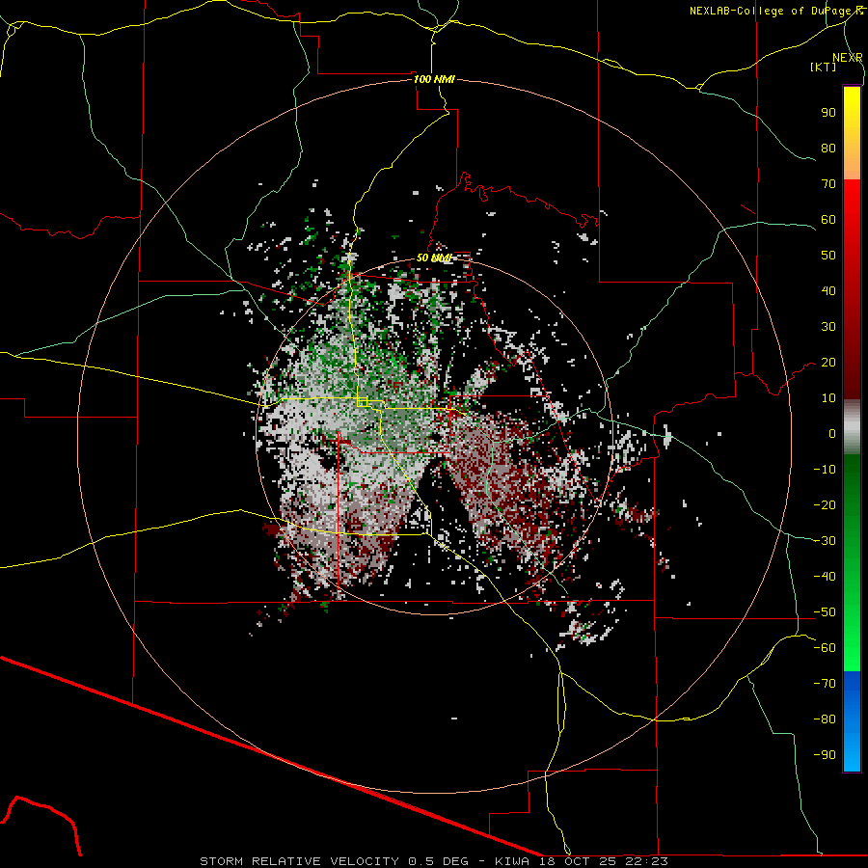Click the 80 value on the velocity scale
The height and width of the screenshot is (868, 868).
pos(828,148)
